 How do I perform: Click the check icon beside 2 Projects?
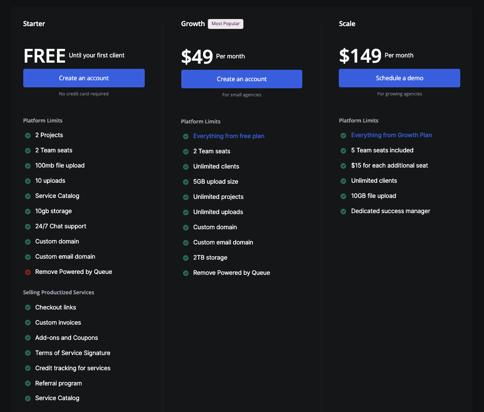[x=28, y=135]
